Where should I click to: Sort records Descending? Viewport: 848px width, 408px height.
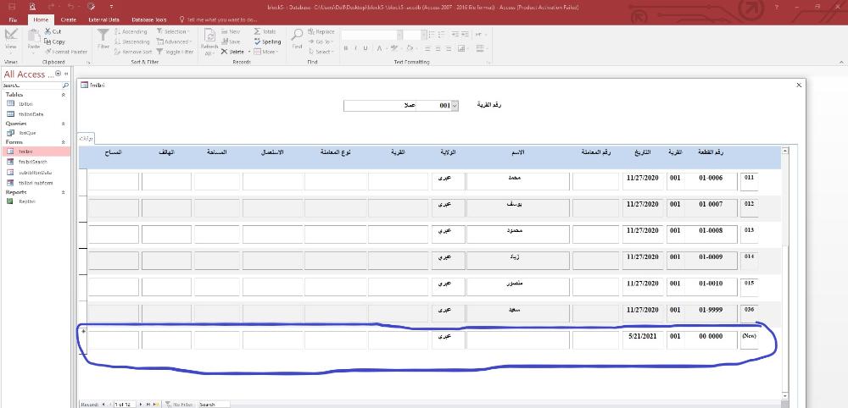(x=132, y=41)
